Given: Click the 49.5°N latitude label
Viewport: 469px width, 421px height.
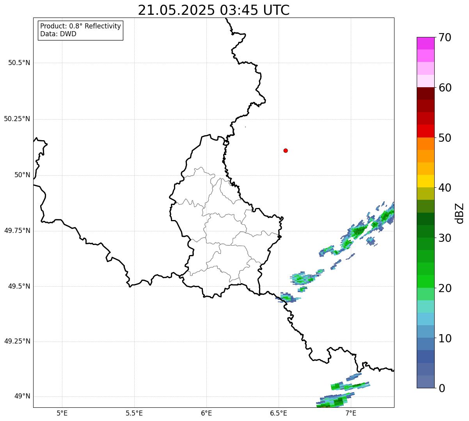Looking at the screenshot, I should pyautogui.click(x=19, y=286).
